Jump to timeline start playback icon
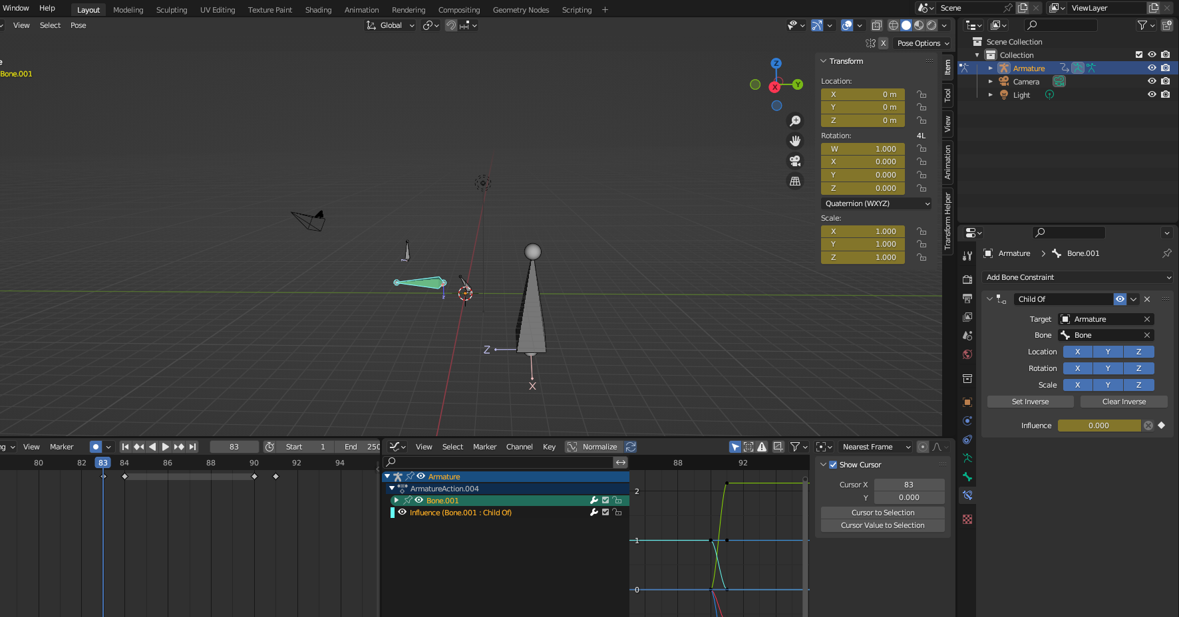This screenshot has width=1179, height=617. pyautogui.click(x=125, y=447)
